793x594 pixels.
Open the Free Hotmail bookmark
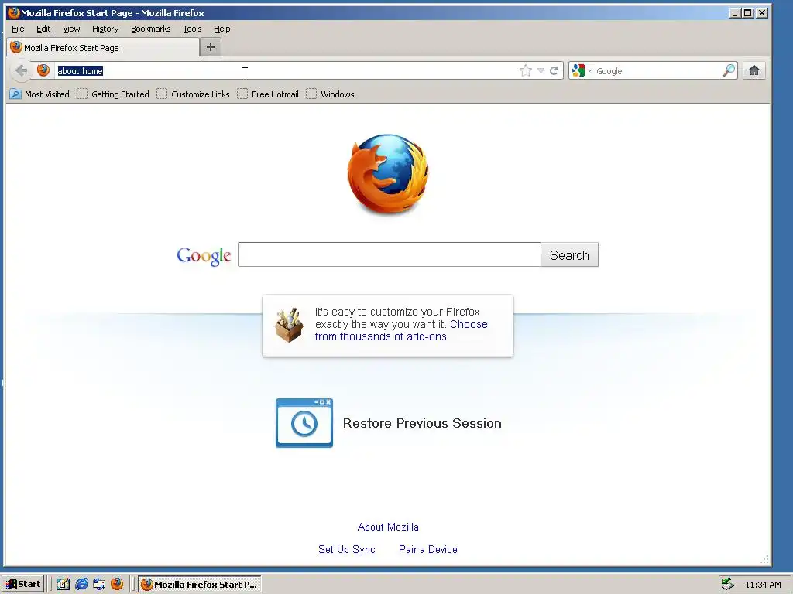267,94
